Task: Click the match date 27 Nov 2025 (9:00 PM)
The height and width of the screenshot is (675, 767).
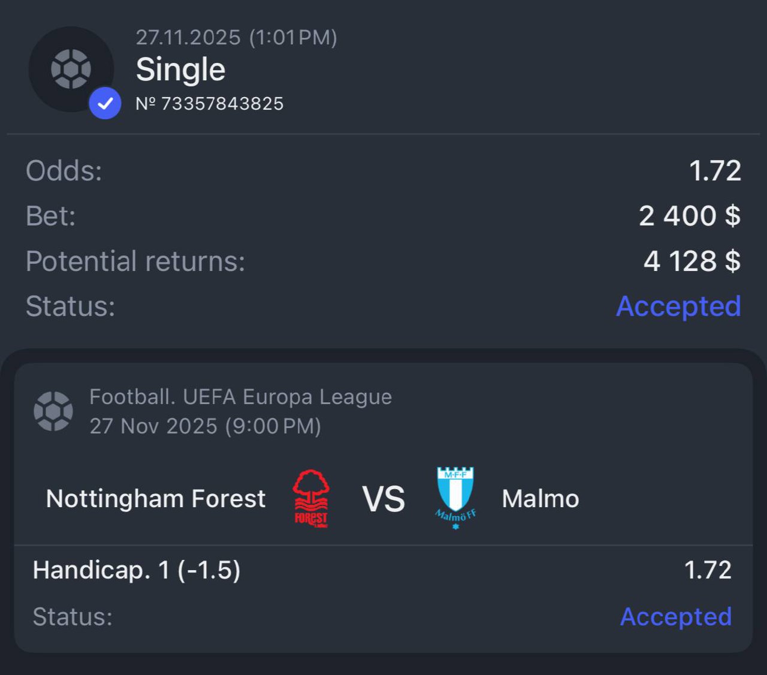Action: pyautogui.click(x=206, y=426)
